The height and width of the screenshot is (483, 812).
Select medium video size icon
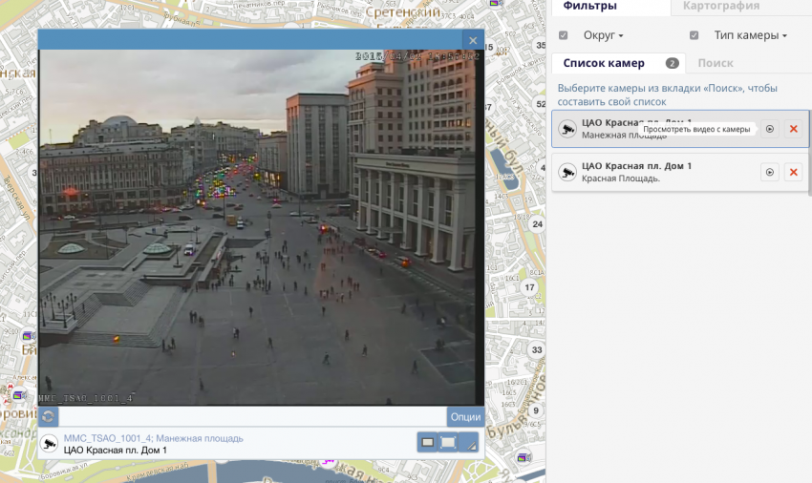click(x=447, y=443)
